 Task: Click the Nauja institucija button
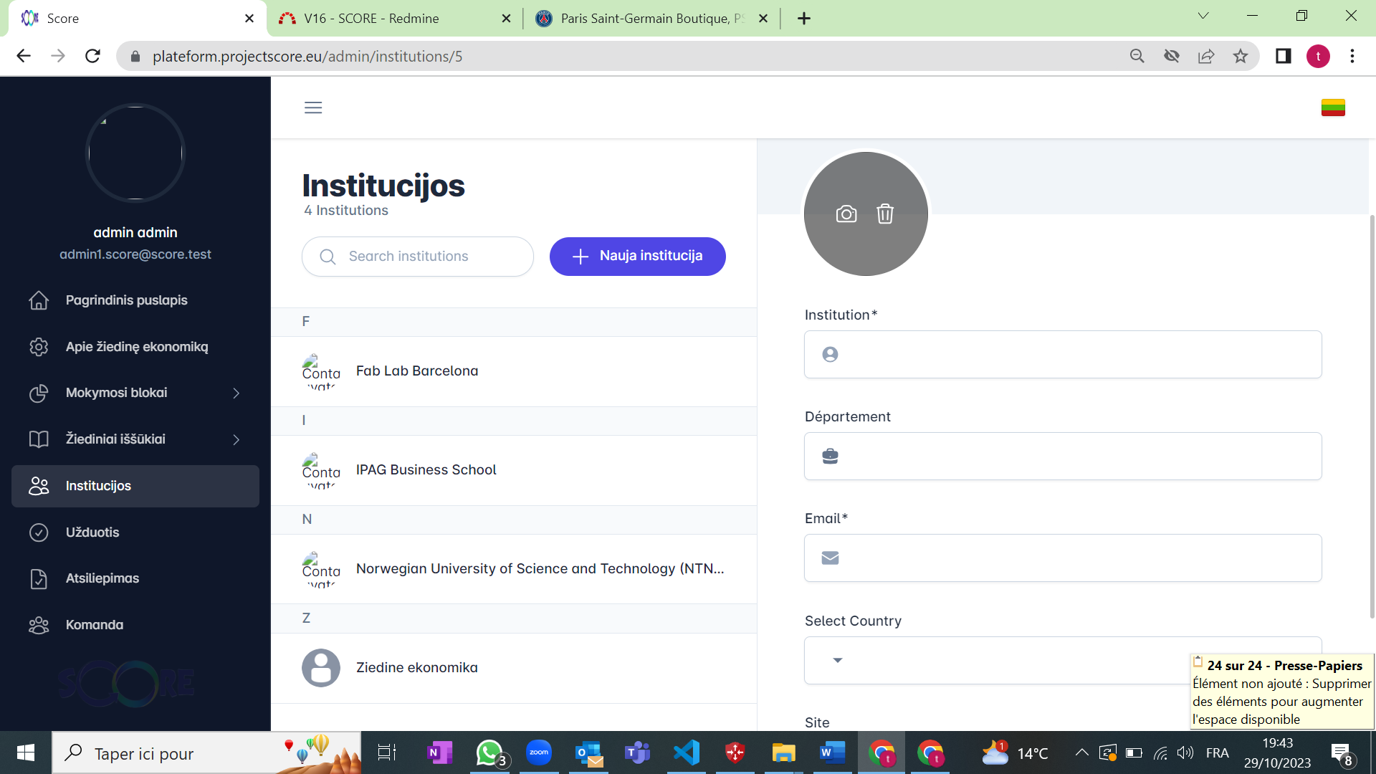637,256
